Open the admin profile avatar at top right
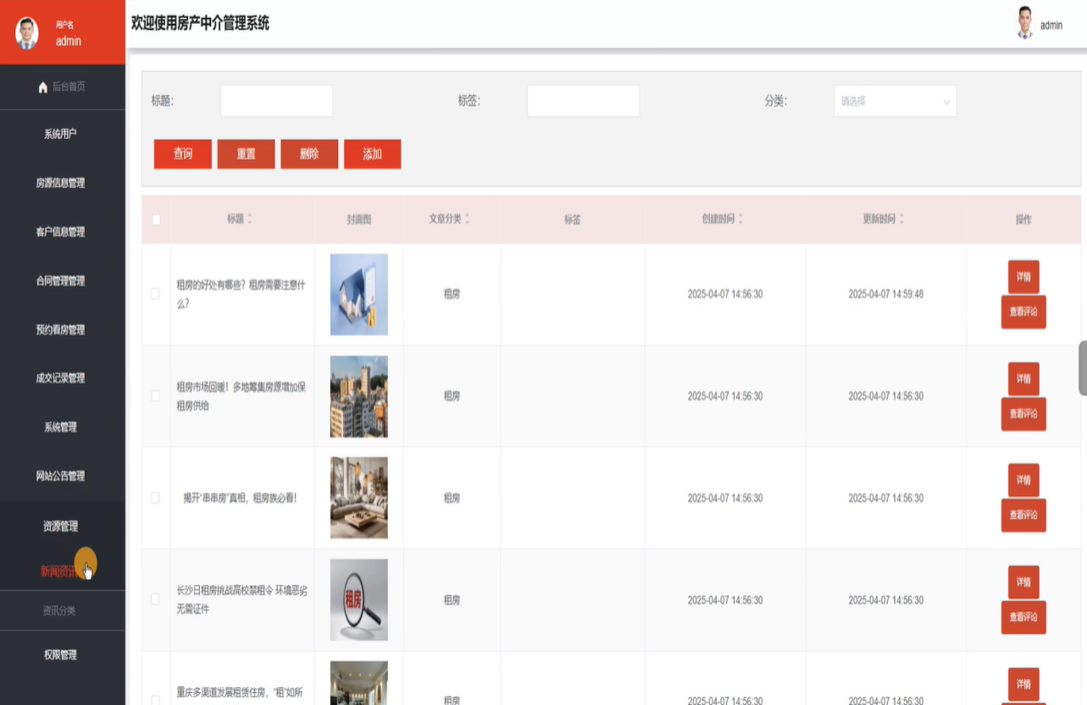The width and height of the screenshot is (1087, 705). (1025, 24)
